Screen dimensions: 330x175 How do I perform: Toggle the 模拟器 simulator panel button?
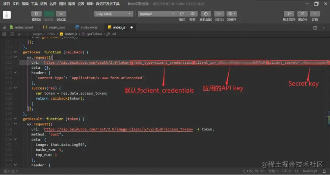click(x=37, y=14)
